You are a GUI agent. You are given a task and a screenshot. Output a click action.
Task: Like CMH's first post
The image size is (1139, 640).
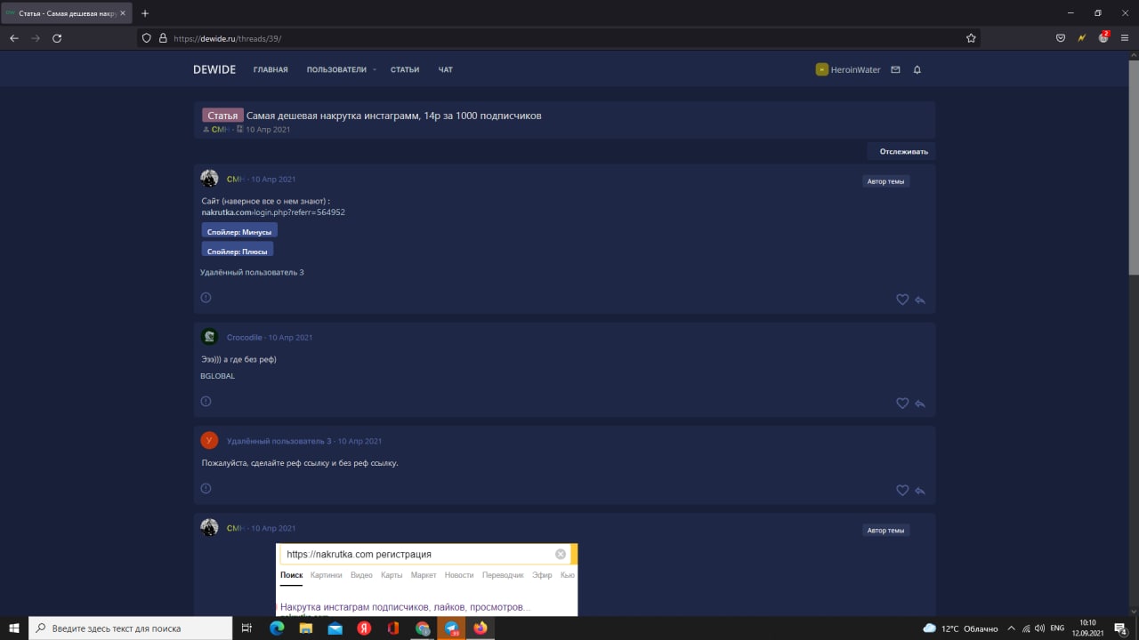[x=902, y=300]
